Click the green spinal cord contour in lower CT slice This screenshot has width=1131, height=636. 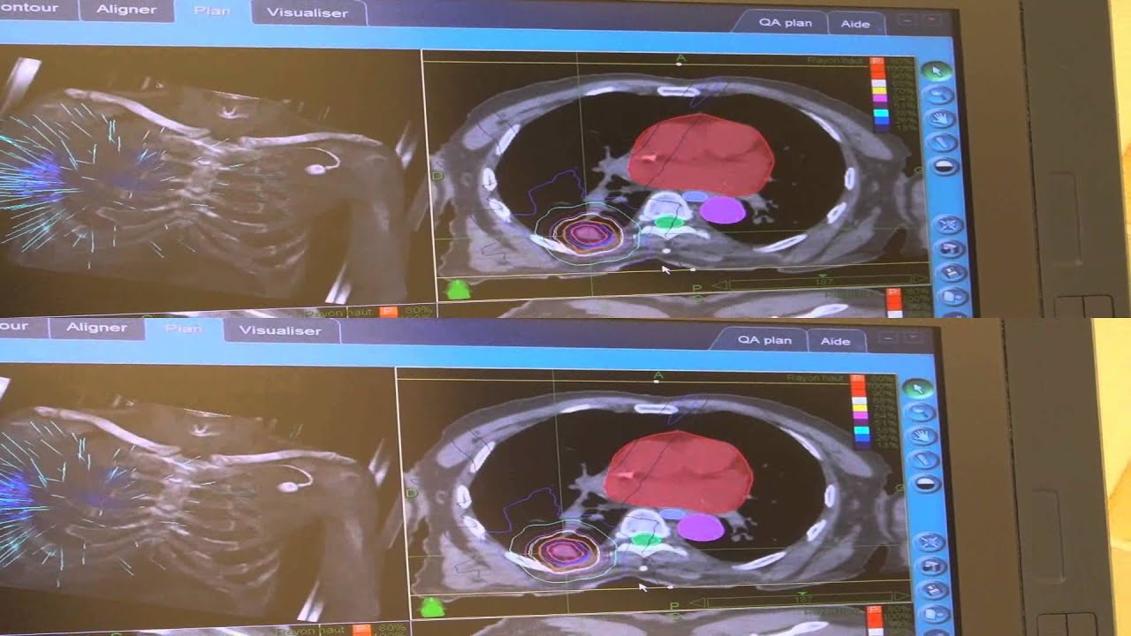click(645, 540)
